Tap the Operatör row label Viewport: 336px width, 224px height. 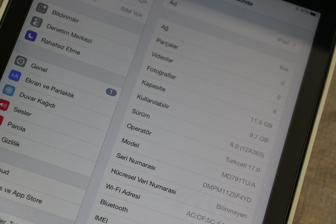(139, 129)
